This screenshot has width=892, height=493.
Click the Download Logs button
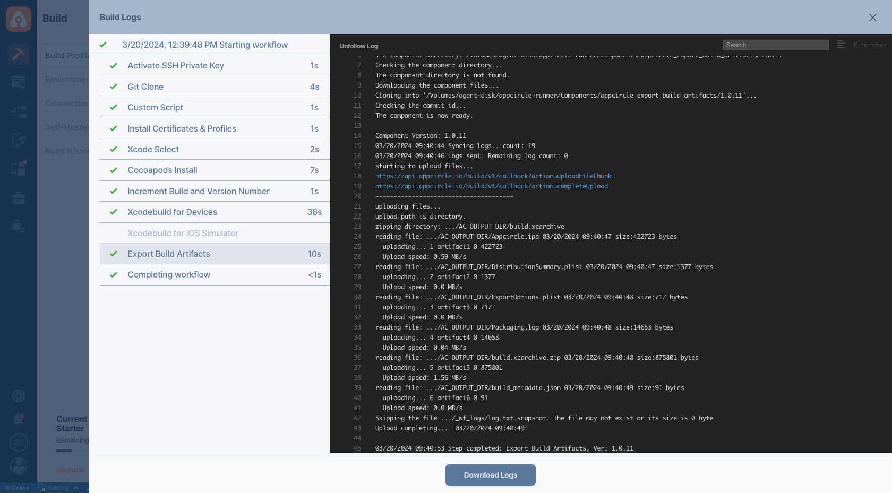491,475
